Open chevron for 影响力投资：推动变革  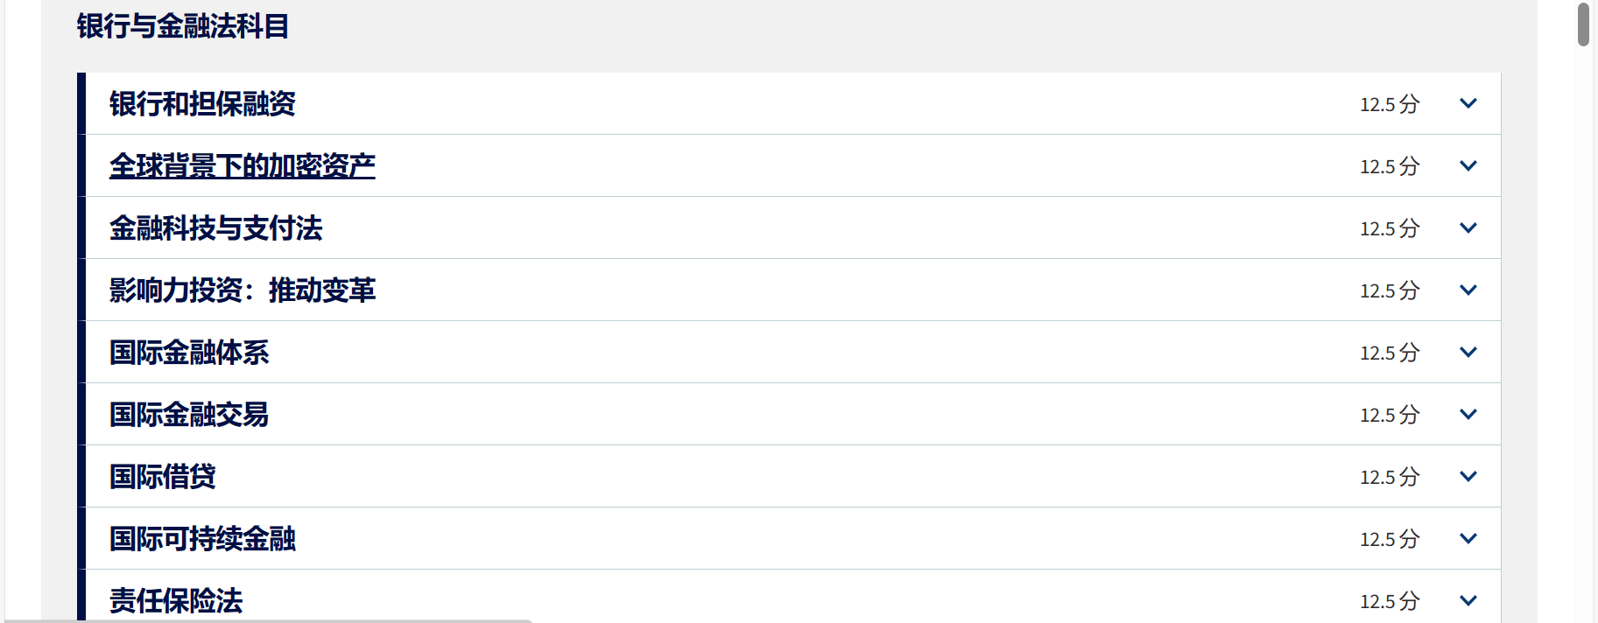pyautogui.click(x=1468, y=290)
